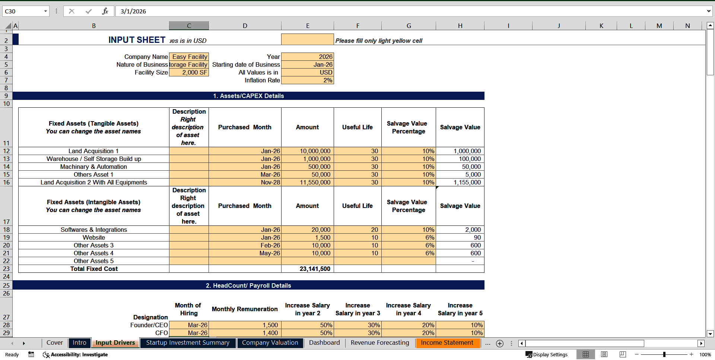
Task: Select row 12 header
Action: point(6,151)
